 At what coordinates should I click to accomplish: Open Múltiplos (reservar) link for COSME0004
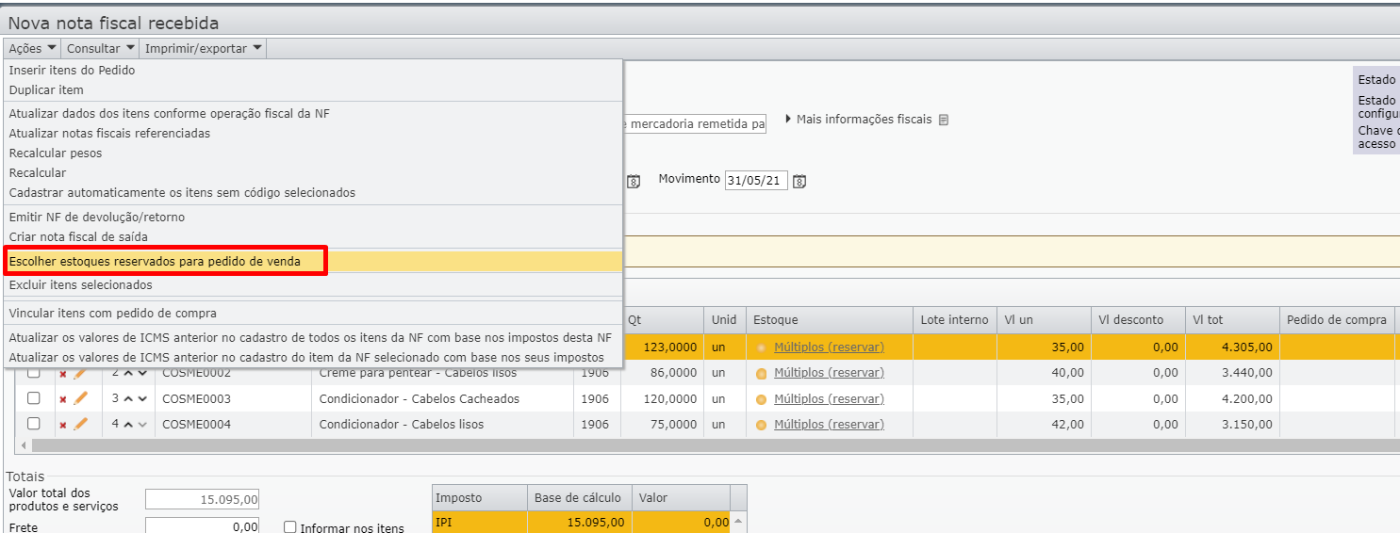829,425
